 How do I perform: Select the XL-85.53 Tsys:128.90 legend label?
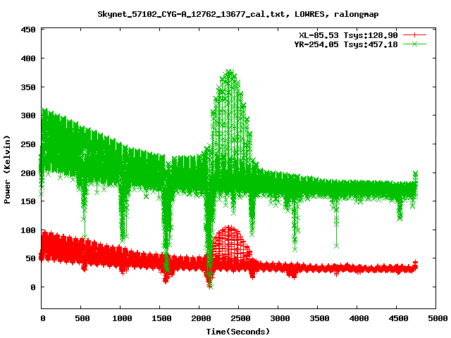tap(348, 36)
